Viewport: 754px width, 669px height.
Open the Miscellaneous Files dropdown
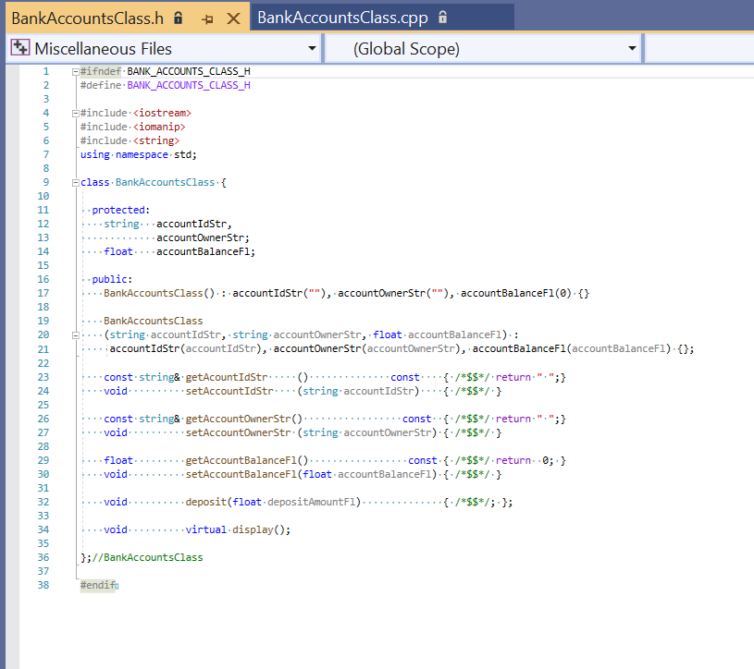click(x=312, y=47)
